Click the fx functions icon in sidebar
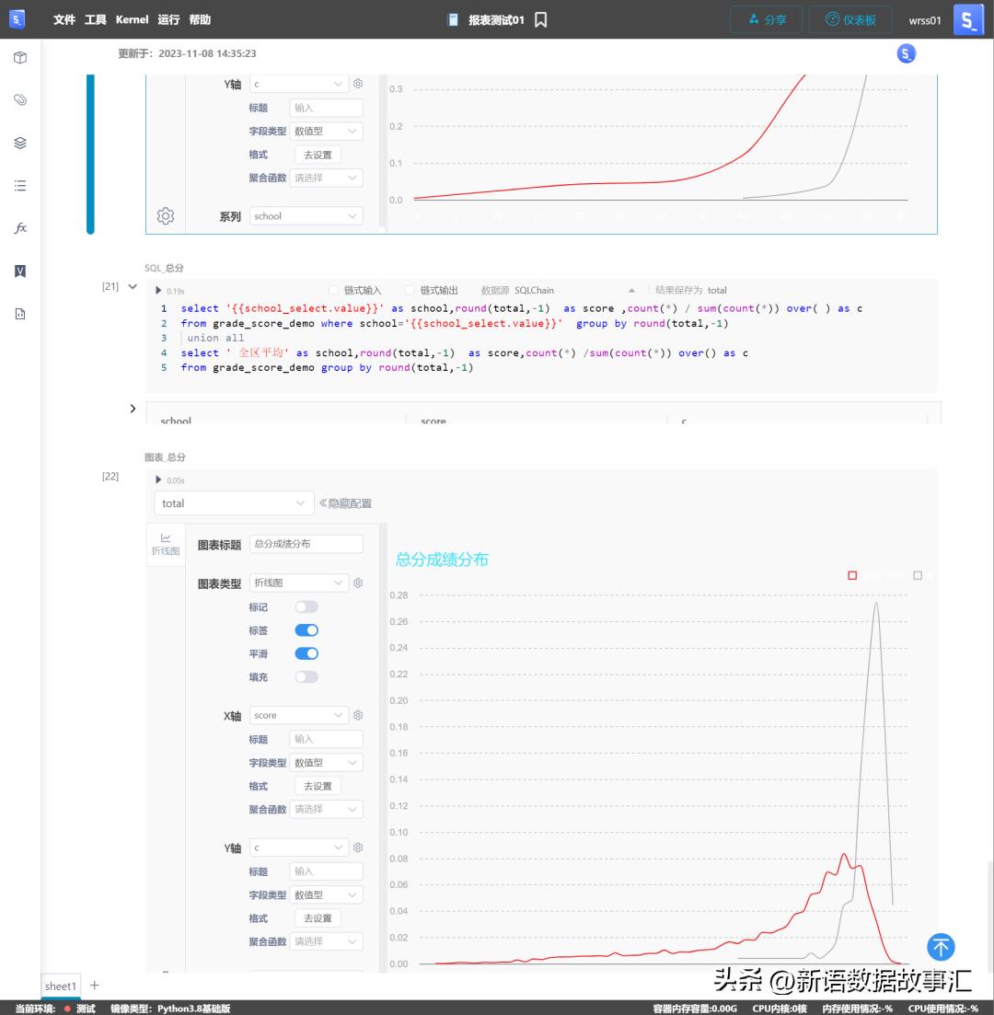Image resolution: width=994 pixels, height=1015 pixels. [20, 227]
